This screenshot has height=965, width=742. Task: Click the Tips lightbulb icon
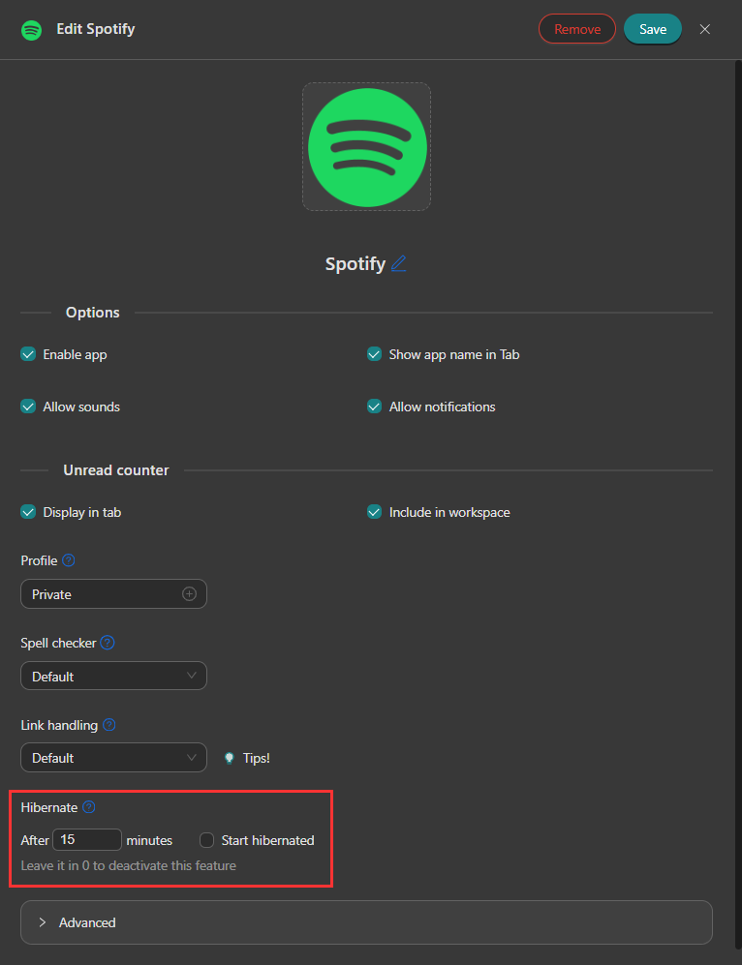pos(229,758)
